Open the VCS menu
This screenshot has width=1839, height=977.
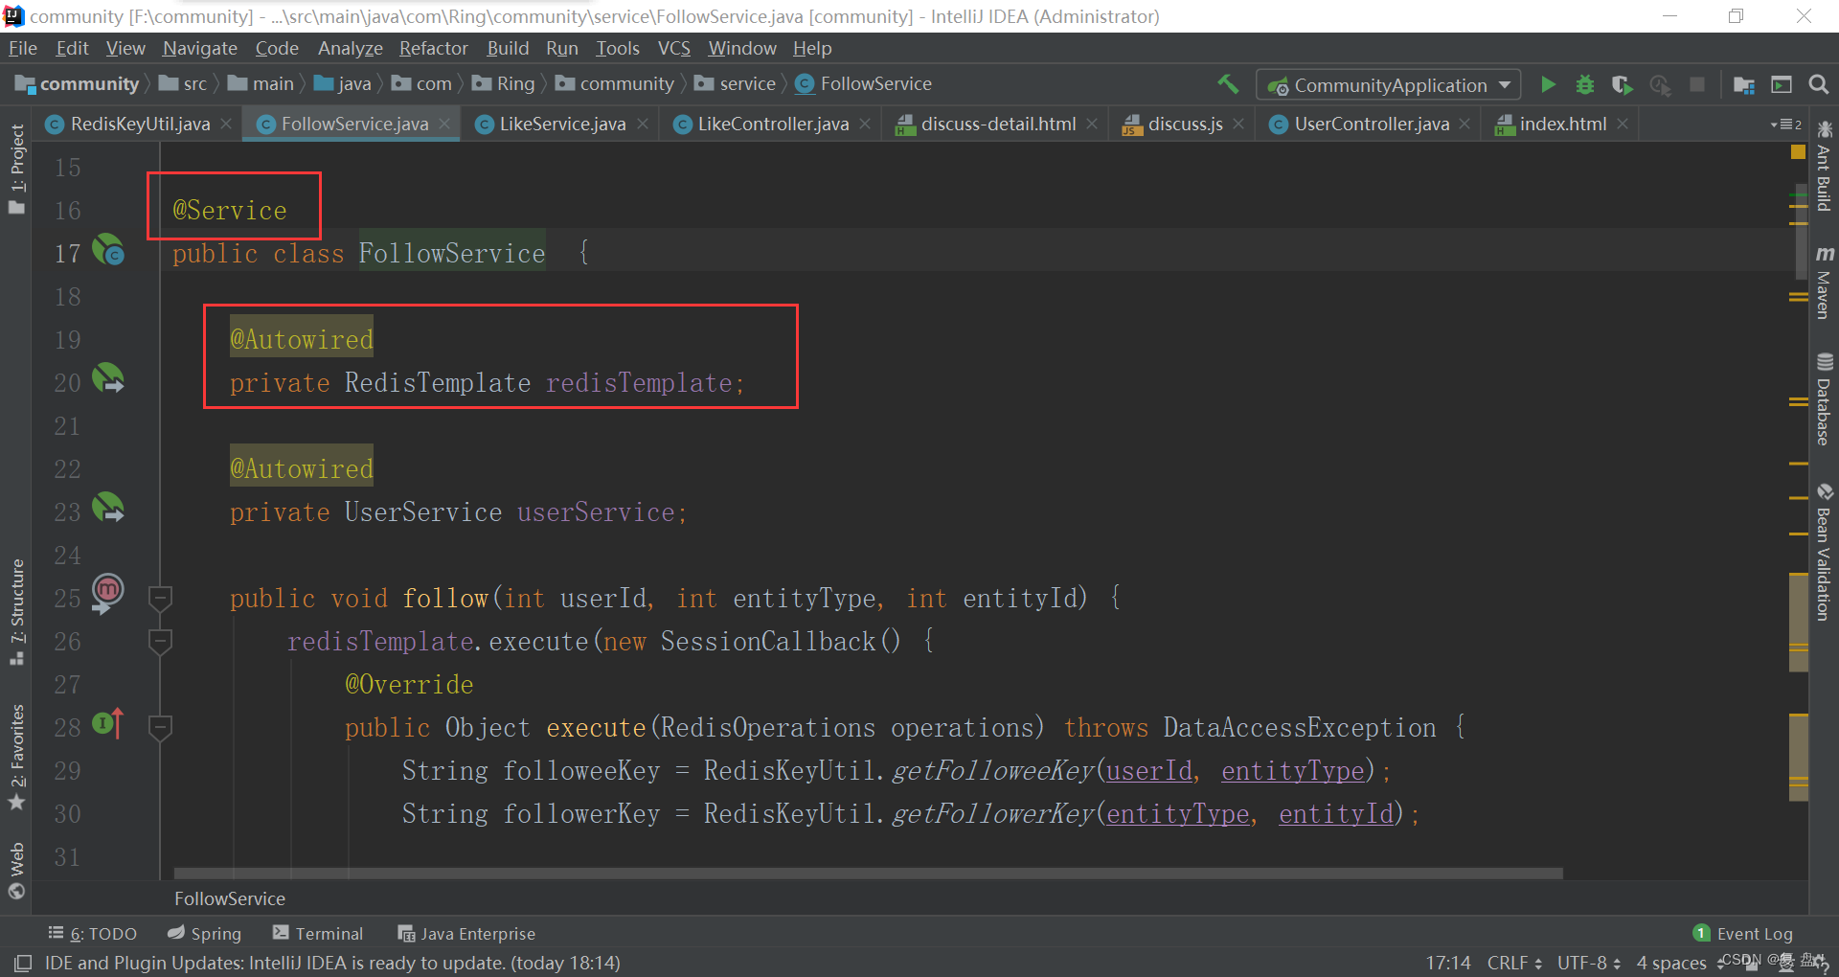[x=673, y=48]
